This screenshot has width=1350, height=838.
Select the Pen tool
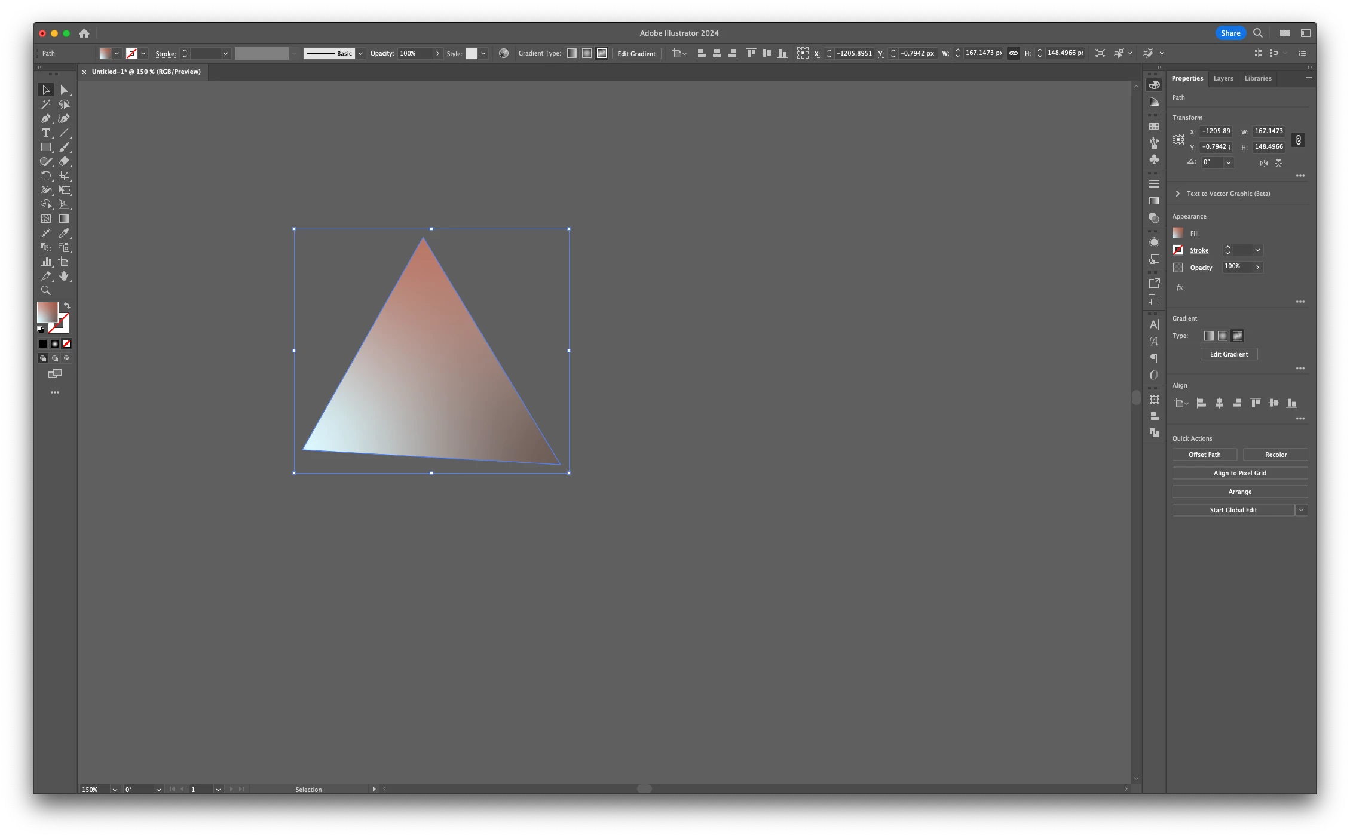(x=45, y=119)
